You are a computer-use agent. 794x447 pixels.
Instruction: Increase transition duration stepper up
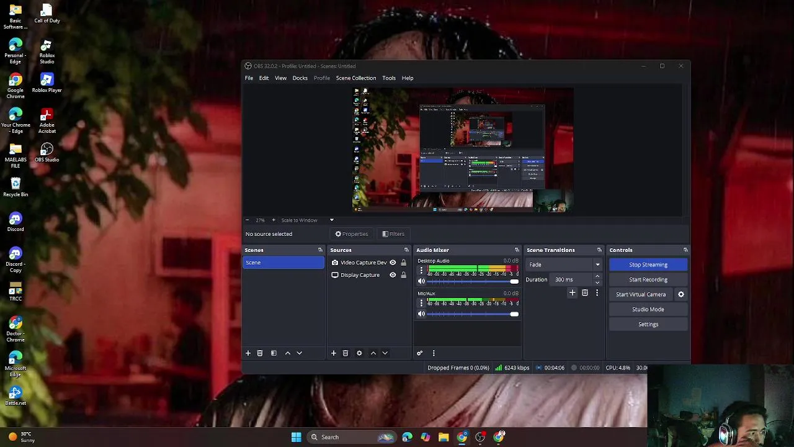click(597, 277)
